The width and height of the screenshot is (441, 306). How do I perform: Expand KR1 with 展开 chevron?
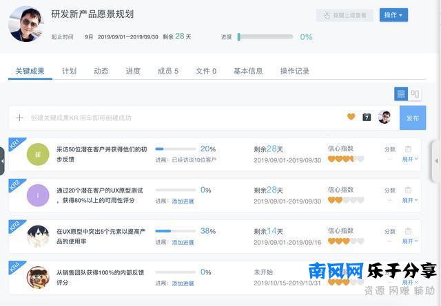410,159
